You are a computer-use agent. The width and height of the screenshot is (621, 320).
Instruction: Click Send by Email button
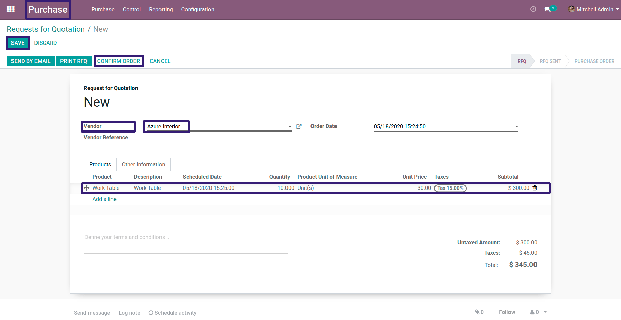(x=30, y=61)
